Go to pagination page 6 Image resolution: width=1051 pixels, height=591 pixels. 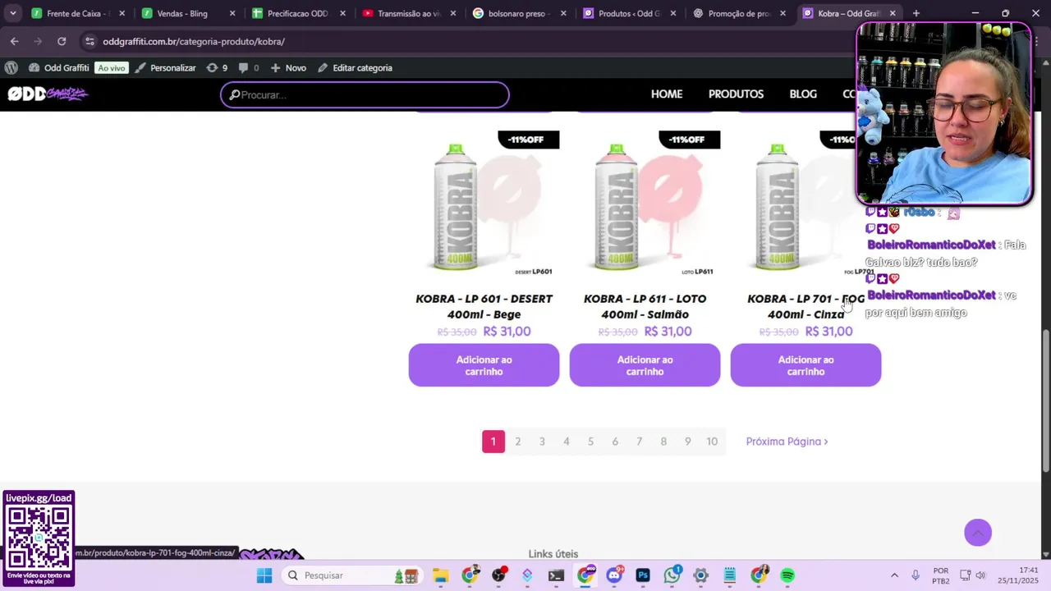pyautogui.click(x=614, y=442)
